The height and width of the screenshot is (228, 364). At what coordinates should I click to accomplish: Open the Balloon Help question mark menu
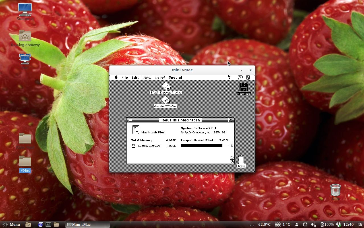click(x=240, y=77)
